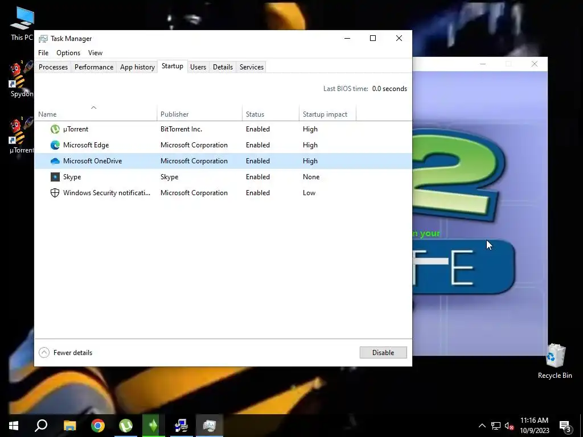
Task: Switch to the Performance tab
Action: [94, 67]
